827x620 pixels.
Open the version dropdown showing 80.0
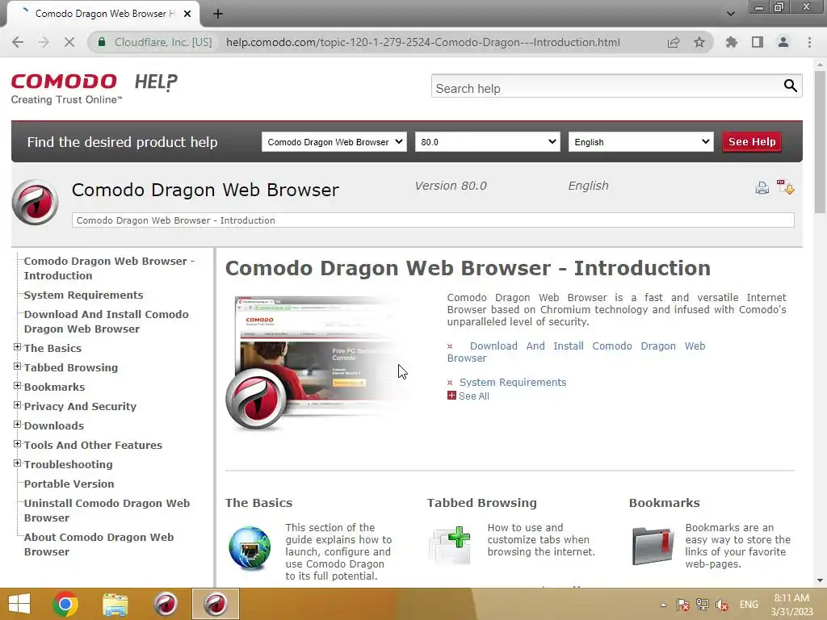(487, 142)
